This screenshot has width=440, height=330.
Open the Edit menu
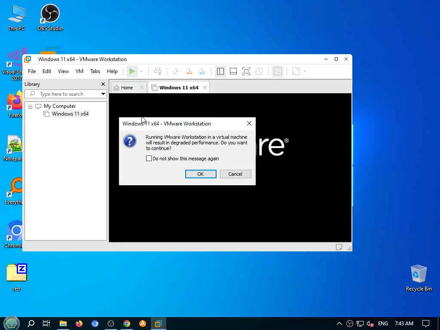46,71
